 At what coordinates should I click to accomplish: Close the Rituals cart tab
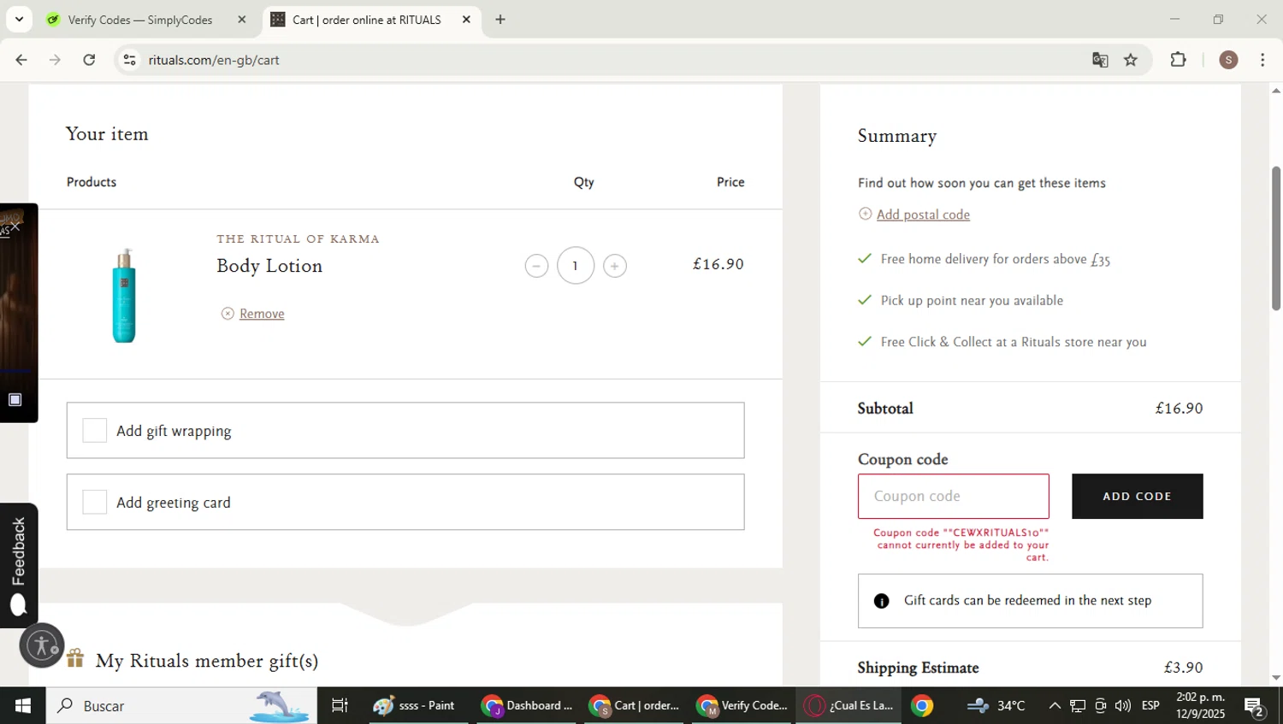pos(466,20)
